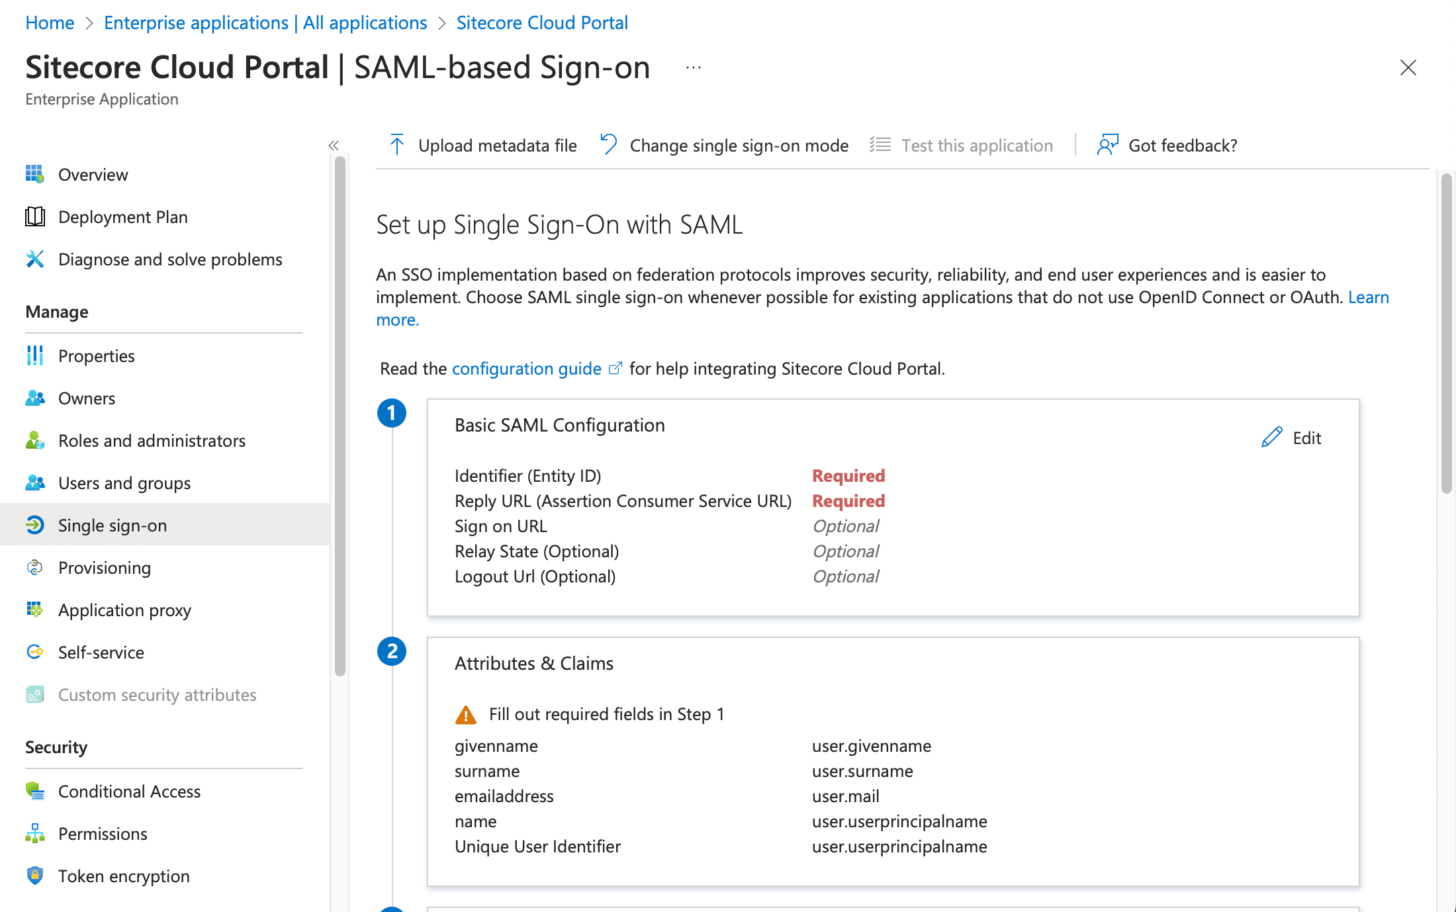The width and height of the screenshot is (1456, 912).
Task: Collapse the left navigation pane with the double chevron
Action: coord(334,146)
